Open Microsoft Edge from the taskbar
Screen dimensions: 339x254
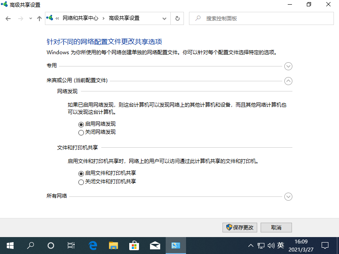tap(92, 245)
